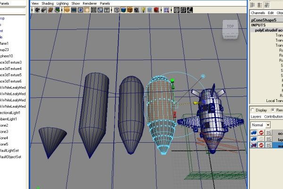Toggle Safe Action overlay icon

(100, 10)
